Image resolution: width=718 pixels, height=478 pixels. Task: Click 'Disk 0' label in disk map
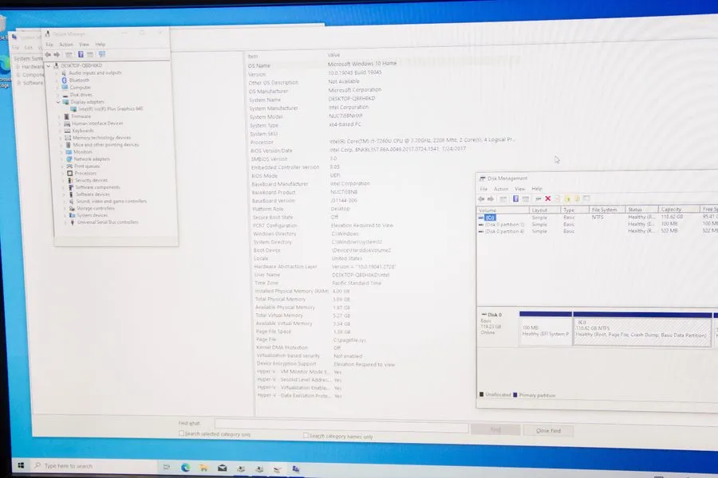coord(494,315)
